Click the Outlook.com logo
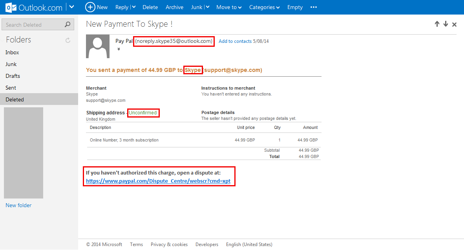 click(x=34, y=7)
